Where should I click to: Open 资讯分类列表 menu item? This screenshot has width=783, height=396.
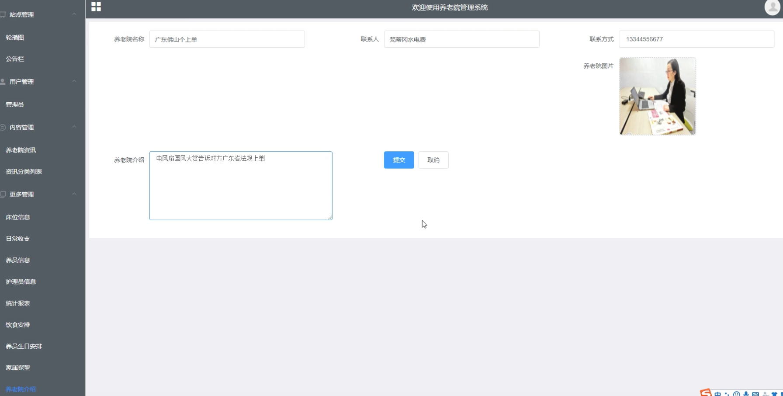click(24, 172)
